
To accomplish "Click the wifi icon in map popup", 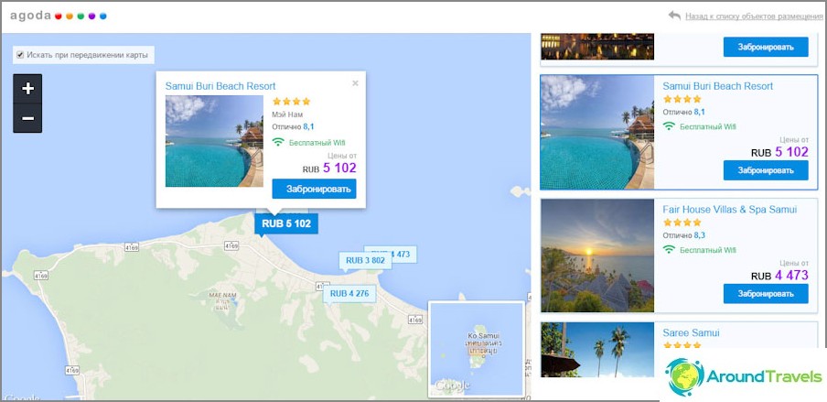I will [x=278, y=143].
